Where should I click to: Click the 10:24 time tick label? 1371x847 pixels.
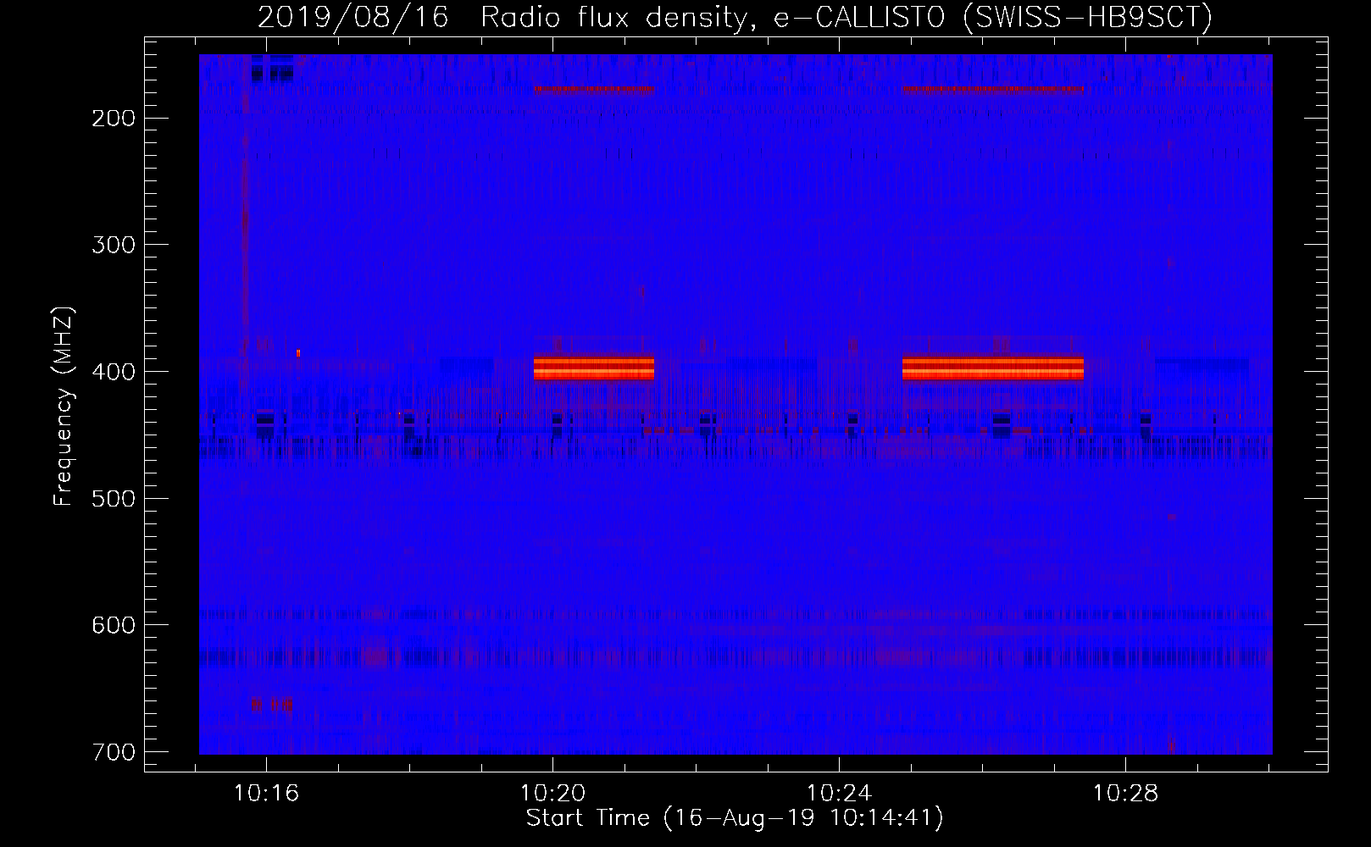(x=840, y=794)
